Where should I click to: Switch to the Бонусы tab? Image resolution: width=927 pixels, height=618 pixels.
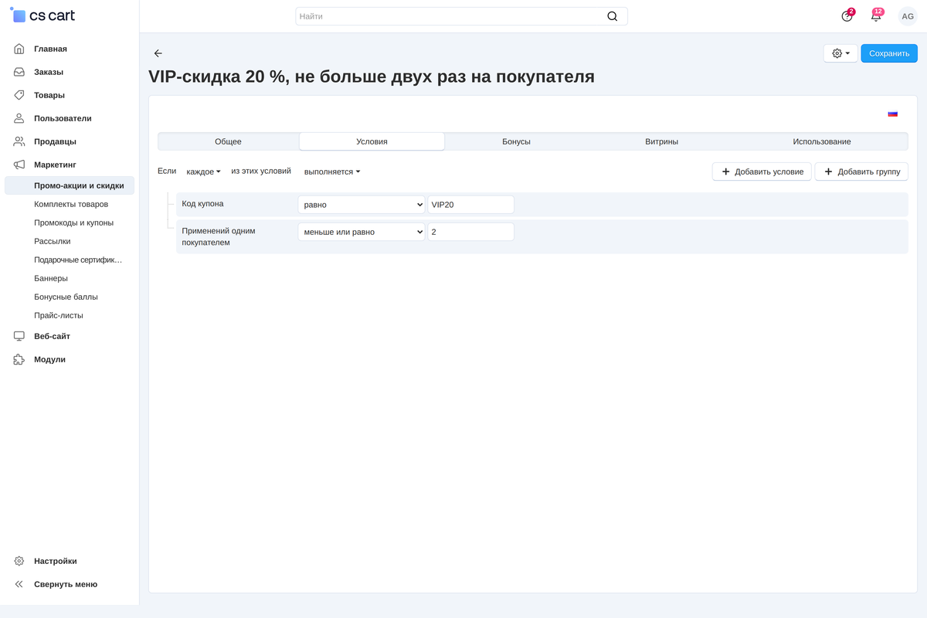(516, 141)
